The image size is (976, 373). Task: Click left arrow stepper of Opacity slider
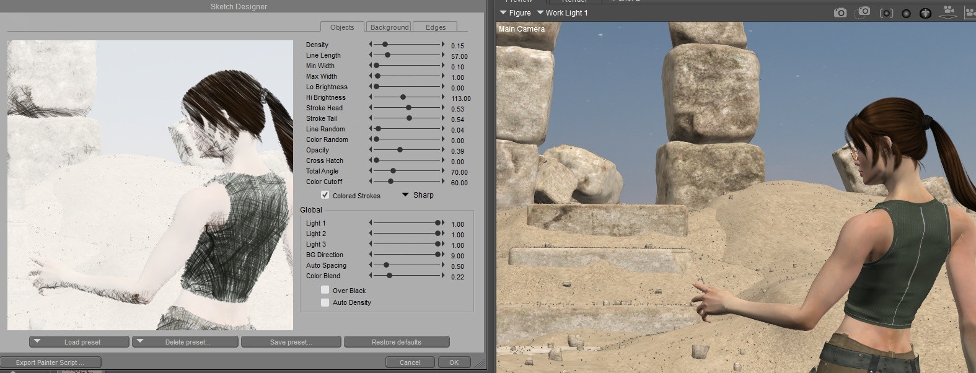[371, 150]
